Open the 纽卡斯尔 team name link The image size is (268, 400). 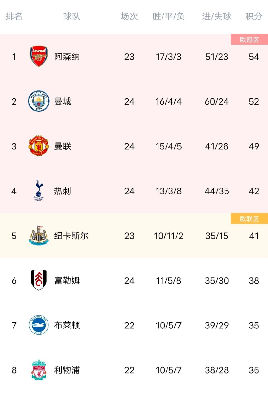(x=71, y=236)
